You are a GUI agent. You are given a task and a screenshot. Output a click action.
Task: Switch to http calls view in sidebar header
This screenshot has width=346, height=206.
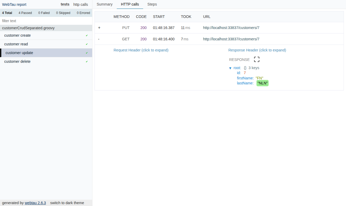click(81, 4)
